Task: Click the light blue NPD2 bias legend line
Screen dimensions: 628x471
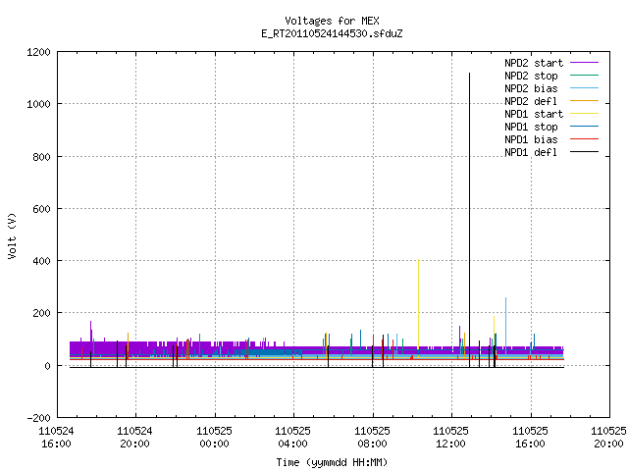Action: [585, 88]
